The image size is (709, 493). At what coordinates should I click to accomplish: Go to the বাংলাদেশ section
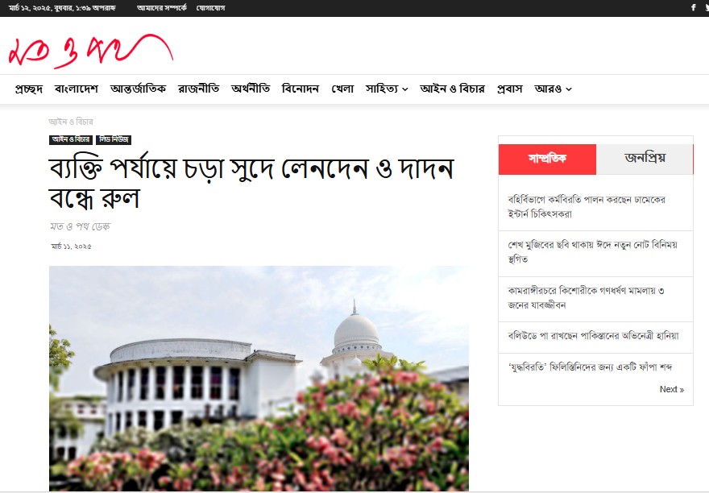(77, 89)
